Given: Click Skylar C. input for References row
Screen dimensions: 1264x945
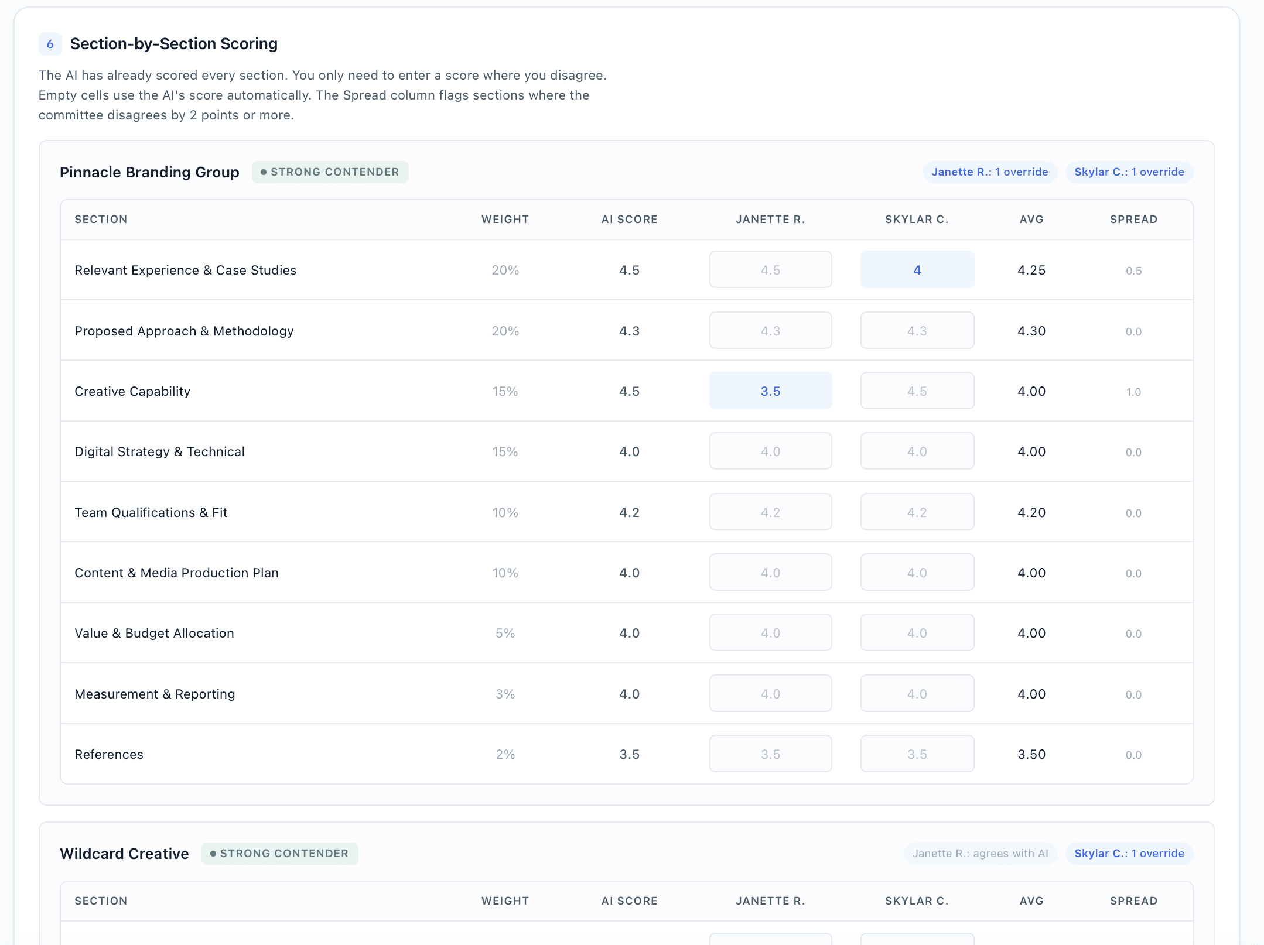Looking at the screenshot, I should tap(917, 754).
